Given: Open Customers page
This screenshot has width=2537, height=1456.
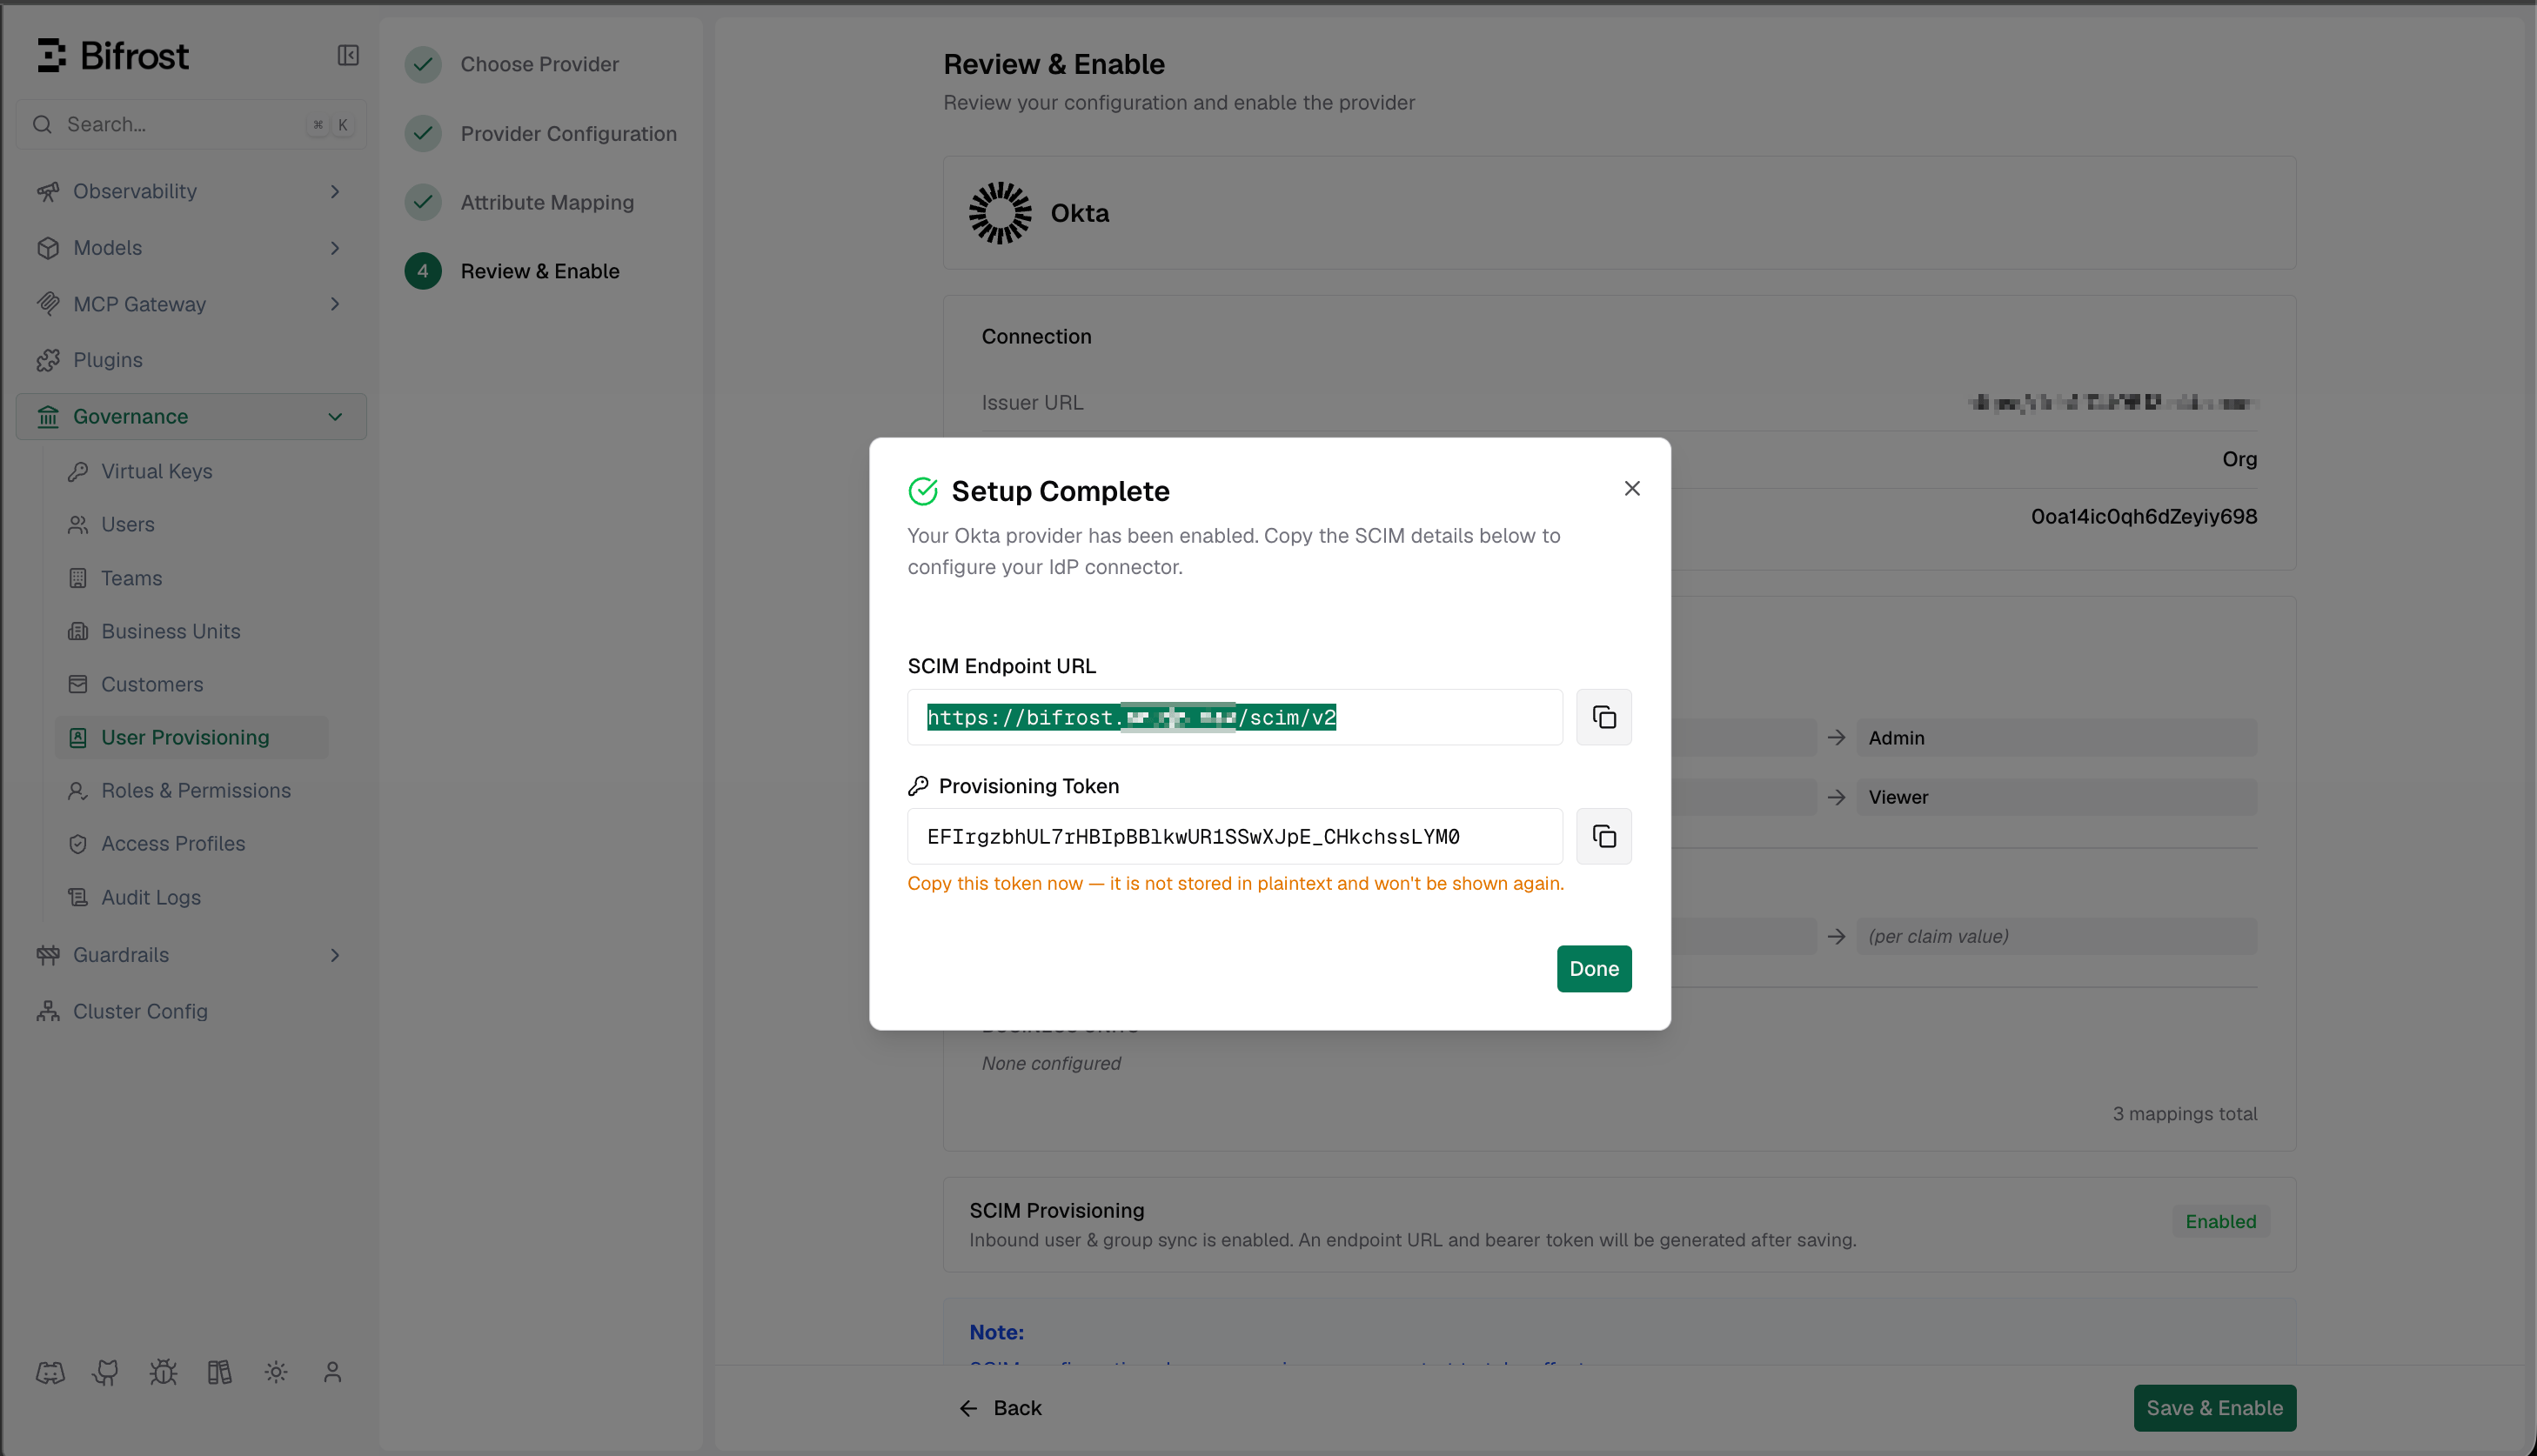Looking at the screenshot, I should (191, 684).
